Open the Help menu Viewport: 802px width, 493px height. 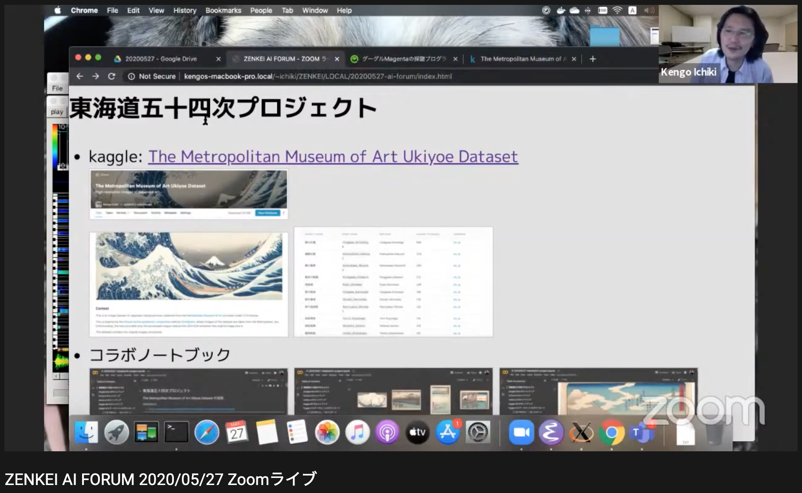click(344, 10)
